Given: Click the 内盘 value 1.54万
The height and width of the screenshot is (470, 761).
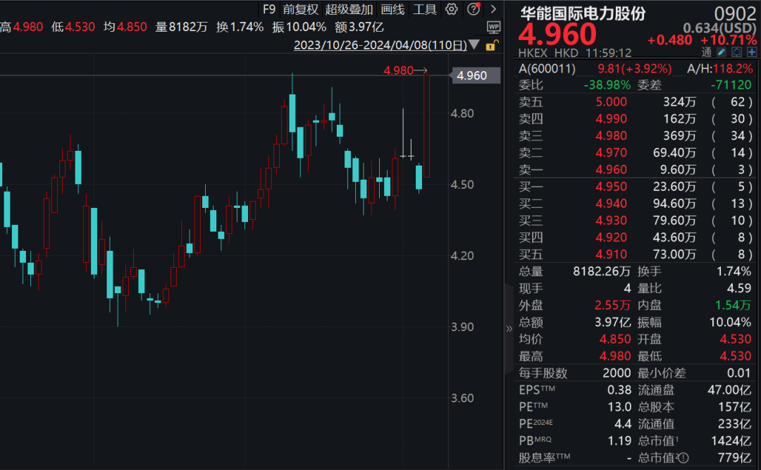Looking at the screenshot, I should (733, 305).
